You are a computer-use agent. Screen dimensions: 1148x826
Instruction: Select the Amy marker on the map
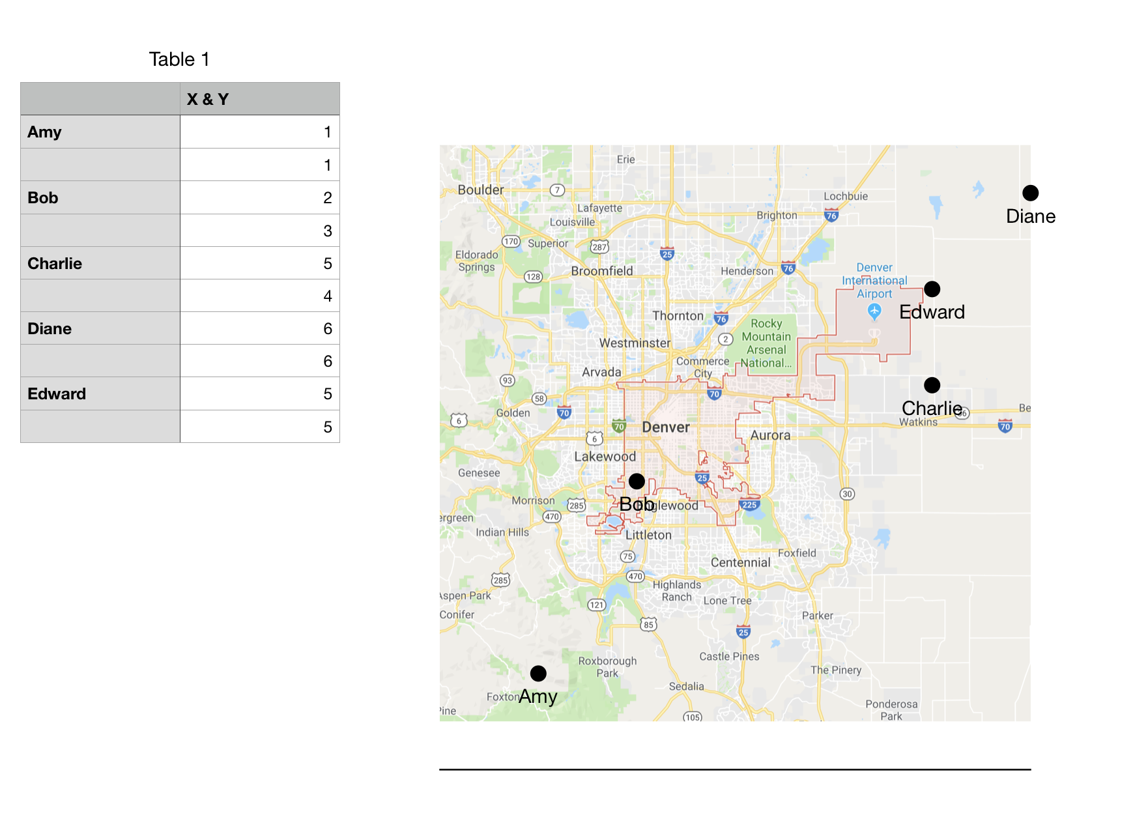pos(539,672)
